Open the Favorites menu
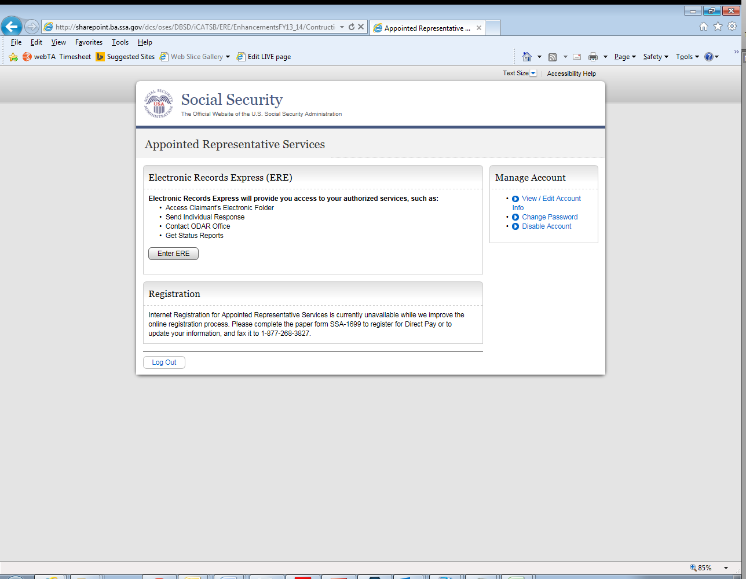 [89, 42]
